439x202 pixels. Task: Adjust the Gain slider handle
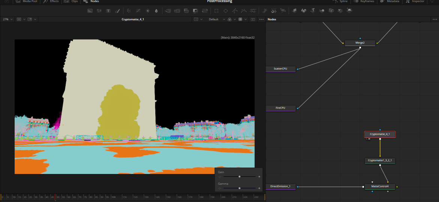coord(239,177)
